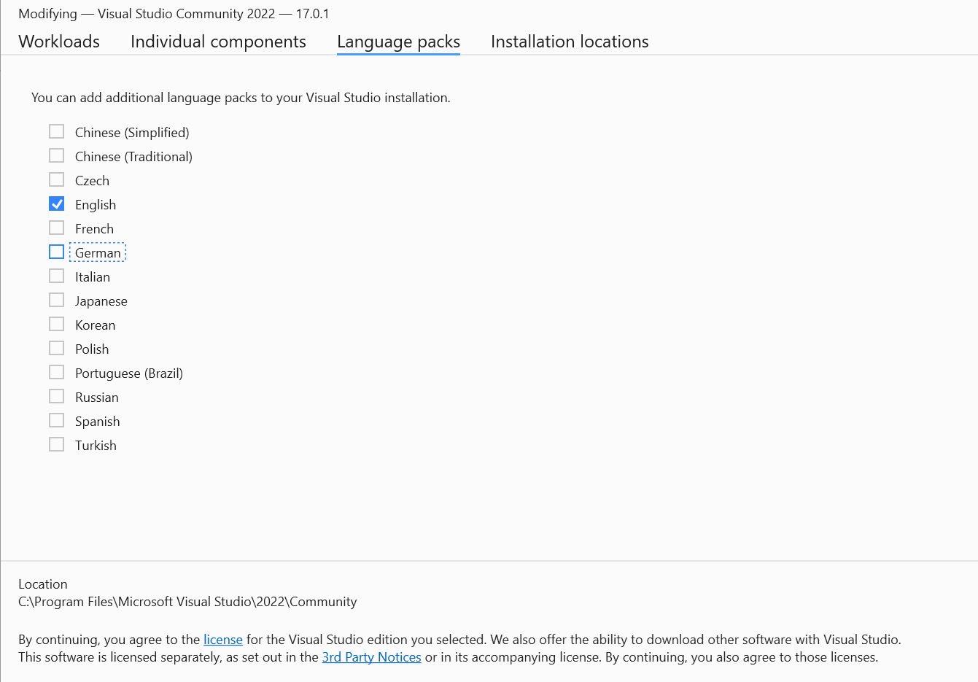Image resolution: width=978 pixels, height=682 pixels.
Task: Select the Turkish language pack
Action: pyautogui.click(x=56, y=444)
